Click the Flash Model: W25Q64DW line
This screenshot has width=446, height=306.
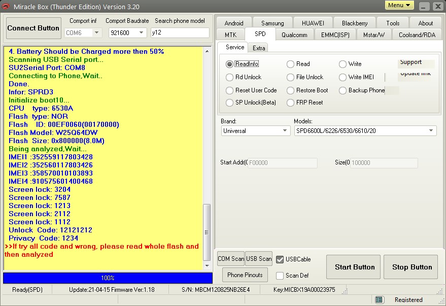pyautogui.click(x=53, y=133)
